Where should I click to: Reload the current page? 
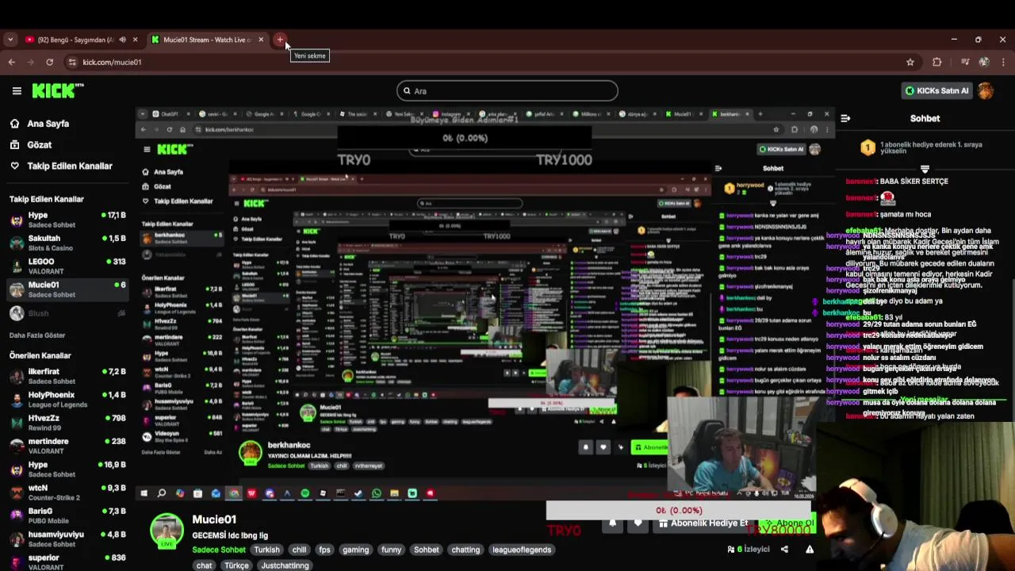click(x=49, y=62)
